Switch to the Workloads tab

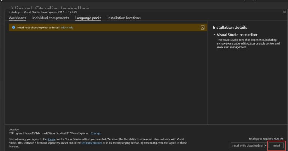click(x=17, y=18)
